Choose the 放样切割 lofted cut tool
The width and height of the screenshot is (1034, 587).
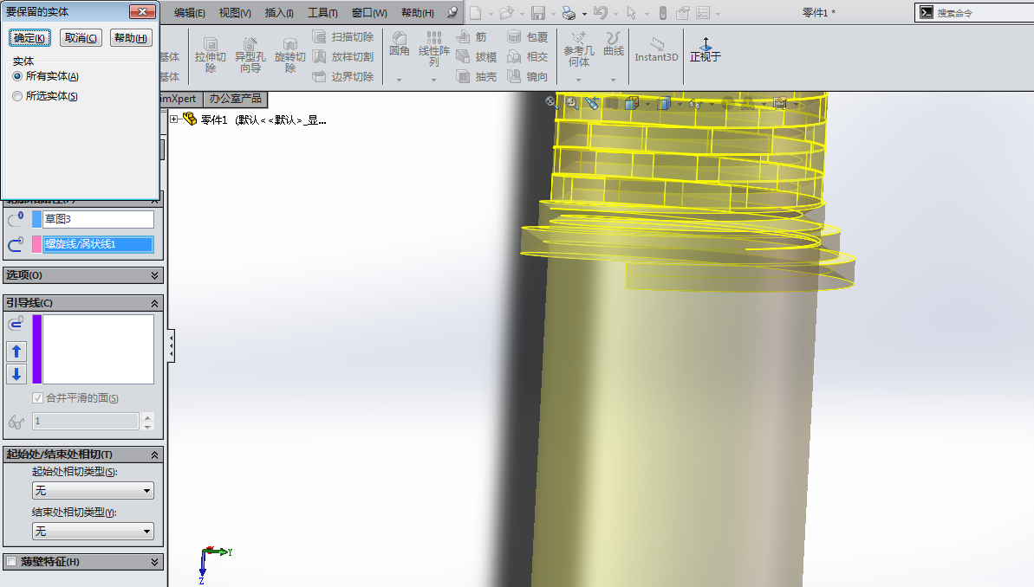pos(343,56)
